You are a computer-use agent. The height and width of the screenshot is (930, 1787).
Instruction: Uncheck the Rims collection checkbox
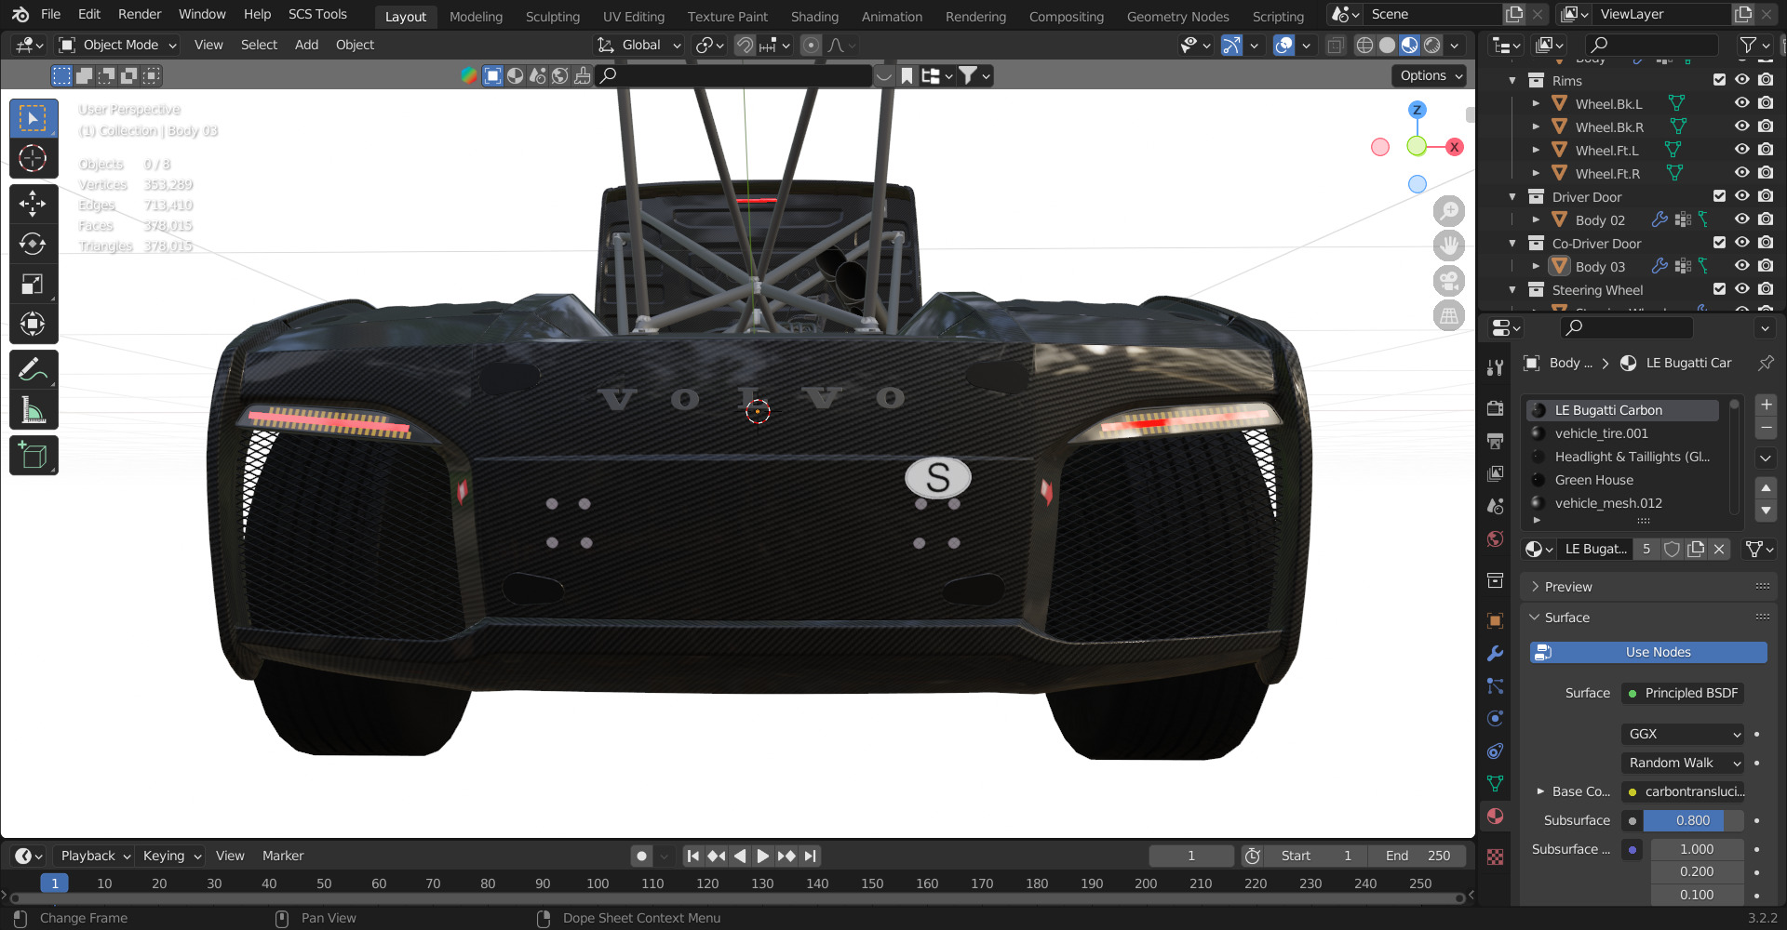(1719, 80)
